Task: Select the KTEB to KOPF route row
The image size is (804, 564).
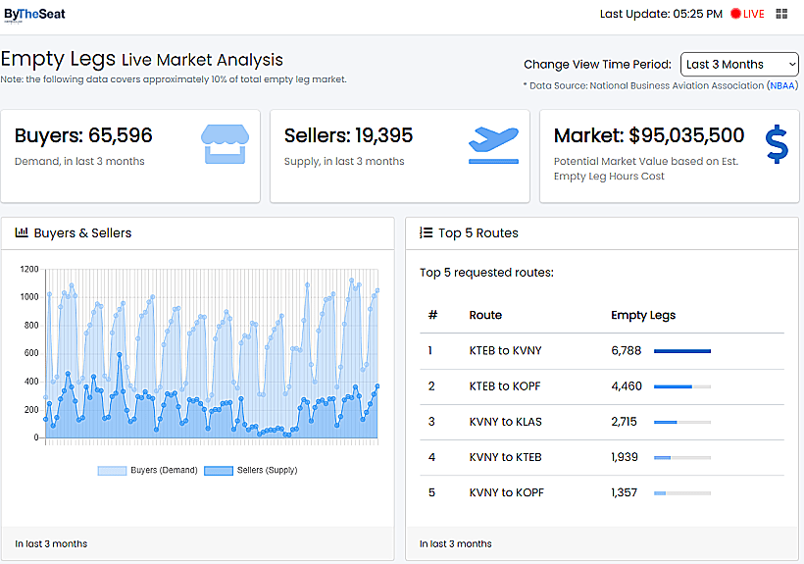Action: (x=505, y=386)
